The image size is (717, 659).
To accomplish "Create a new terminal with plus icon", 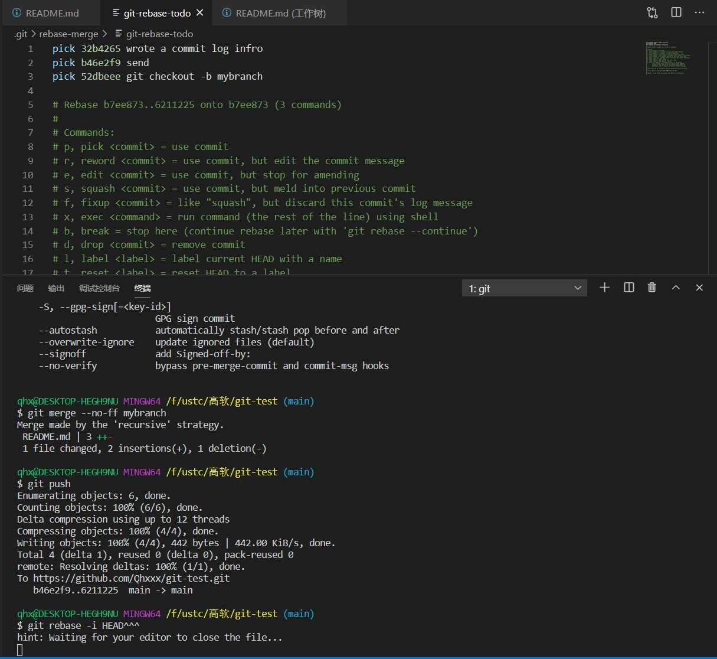I will pos(604,288).
